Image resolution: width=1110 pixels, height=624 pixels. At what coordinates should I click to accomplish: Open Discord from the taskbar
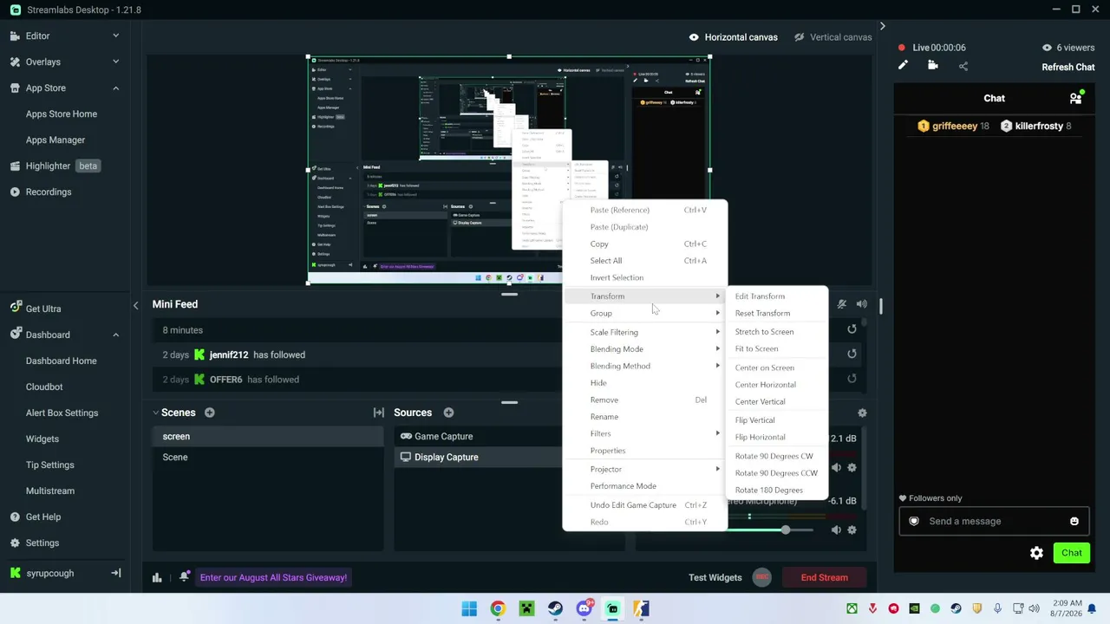[x=584, y=608]
